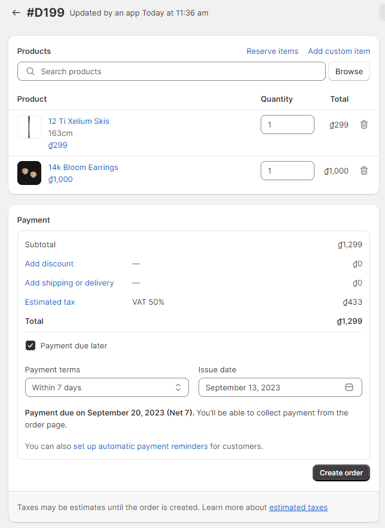This screenshot has width=385, height=528.
Task: Open the estimated taxes help link
Action: coord(298,507)
